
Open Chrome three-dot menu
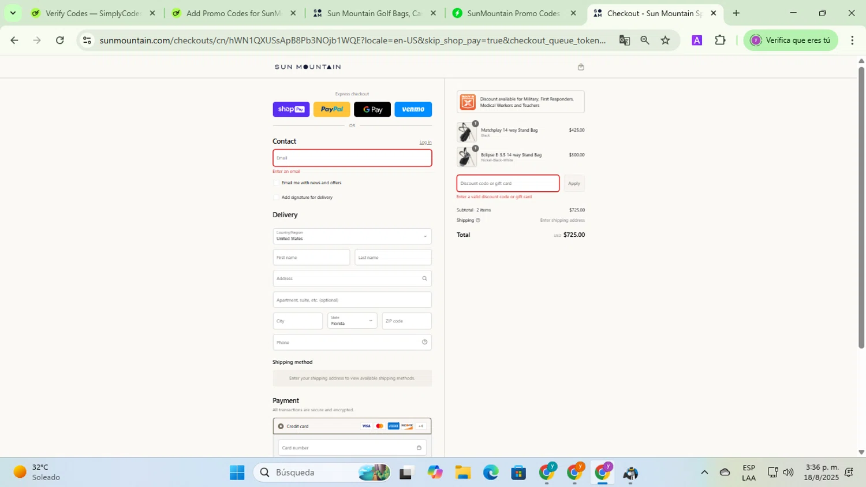[852, 40]
